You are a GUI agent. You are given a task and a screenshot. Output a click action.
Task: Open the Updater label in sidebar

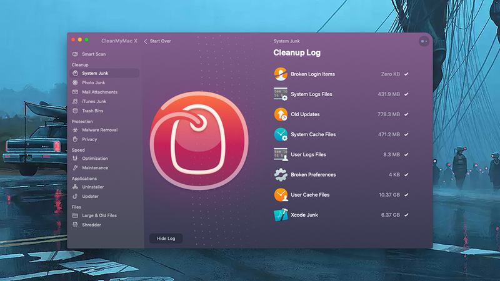point(90,196)
